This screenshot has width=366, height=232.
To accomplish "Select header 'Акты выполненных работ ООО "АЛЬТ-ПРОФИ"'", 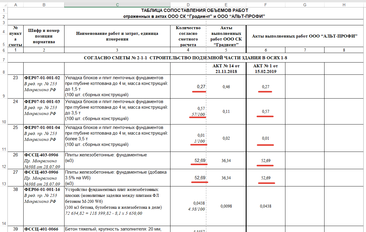I will click(x=305, y=36).
